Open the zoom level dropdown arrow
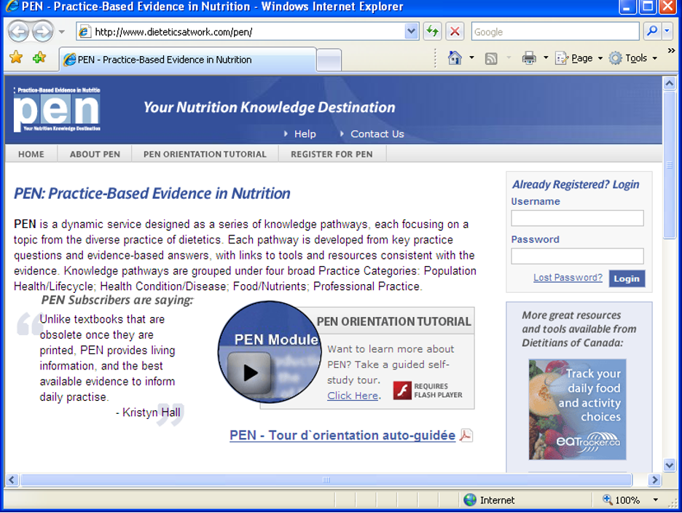 pyautogui.click(x=655, y=500)
